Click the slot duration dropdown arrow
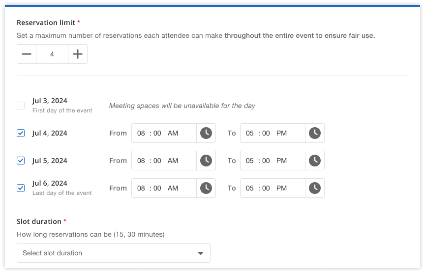Screen dimensions: 425x273 coord(200,253)
